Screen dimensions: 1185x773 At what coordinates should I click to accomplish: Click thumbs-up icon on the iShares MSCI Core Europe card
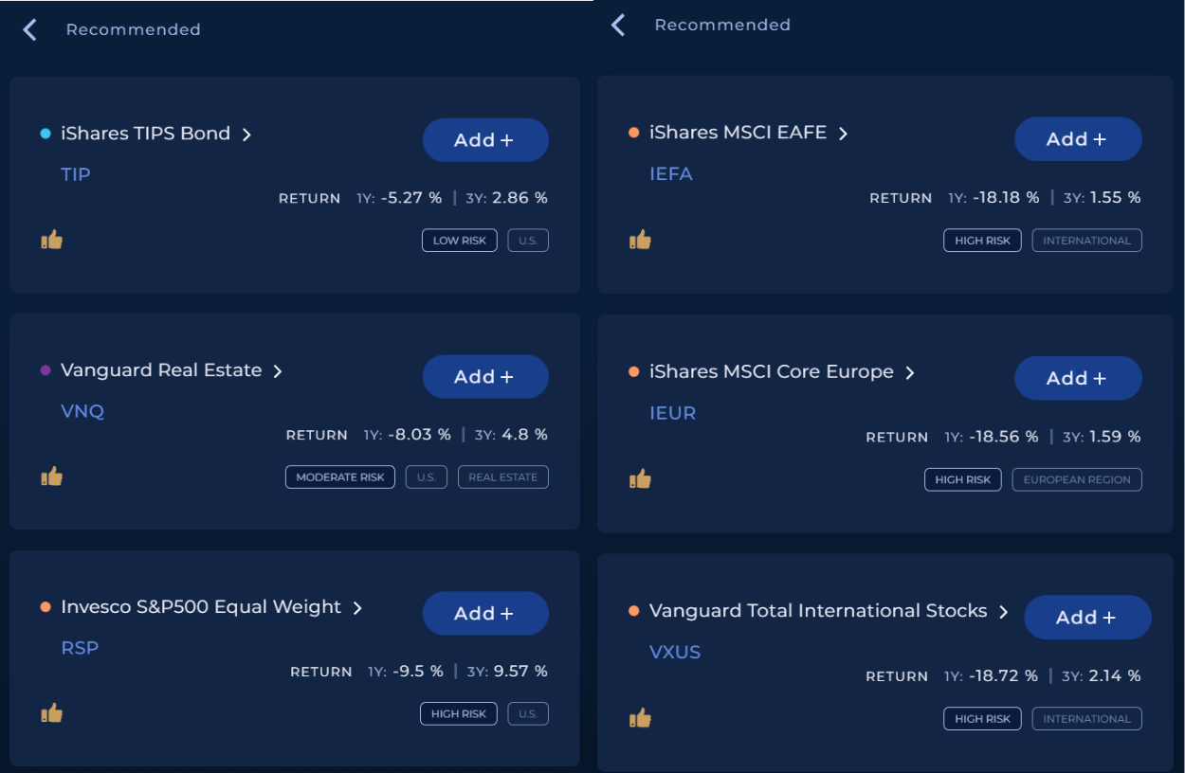[x=641, y=479]
